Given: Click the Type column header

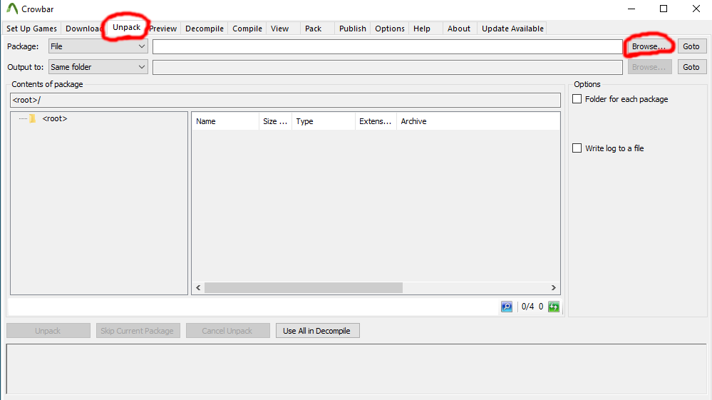Looking at the screenshot, I should pyautogui.click(x=324, y=121).
